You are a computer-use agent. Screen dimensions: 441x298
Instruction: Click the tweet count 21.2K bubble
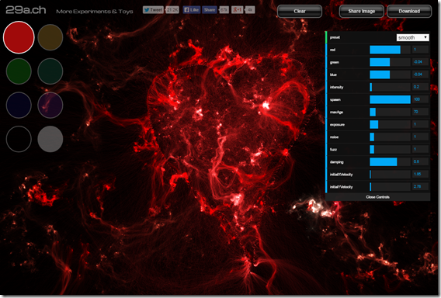click(172, 10)
